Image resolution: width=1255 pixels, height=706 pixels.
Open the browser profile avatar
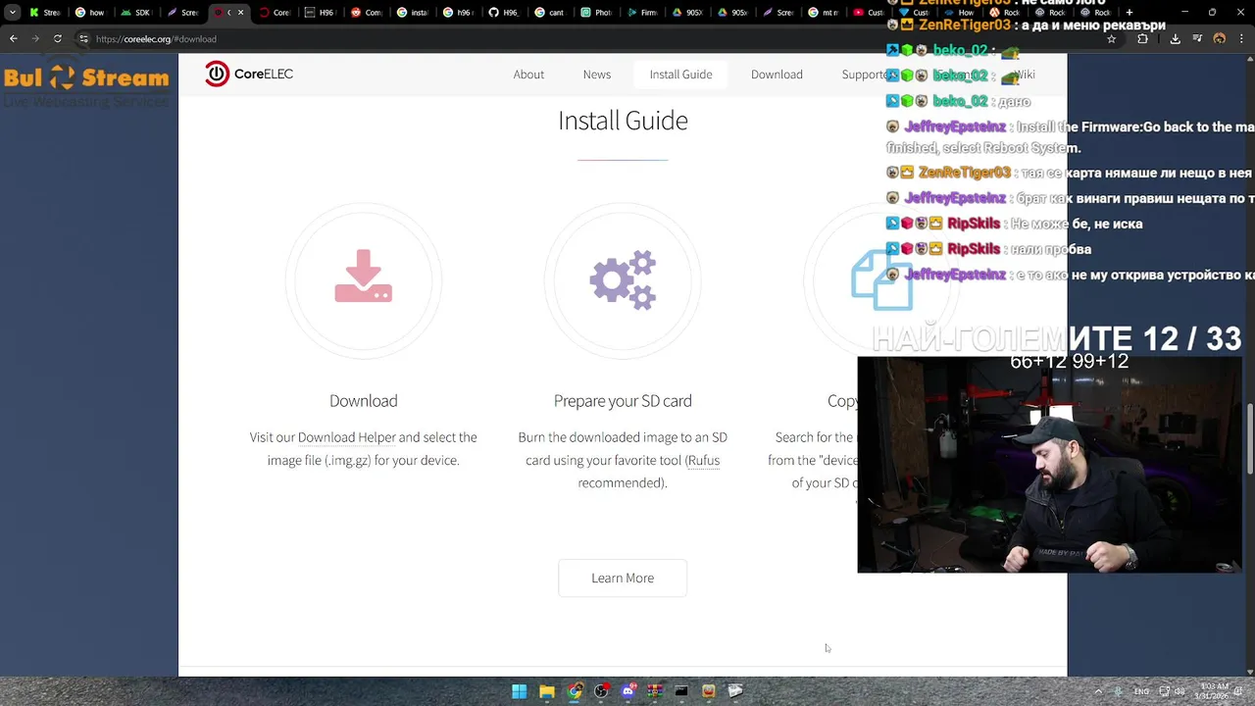(x=1220, y=39)
